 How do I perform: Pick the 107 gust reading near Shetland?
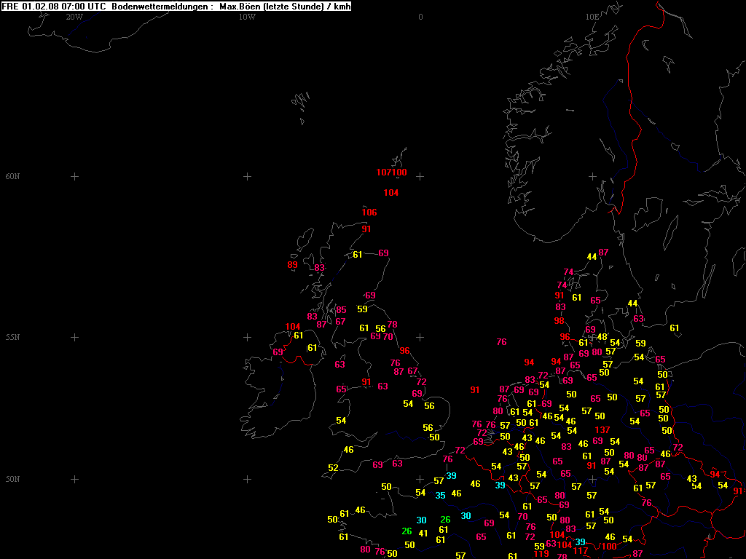coord(385,173)
